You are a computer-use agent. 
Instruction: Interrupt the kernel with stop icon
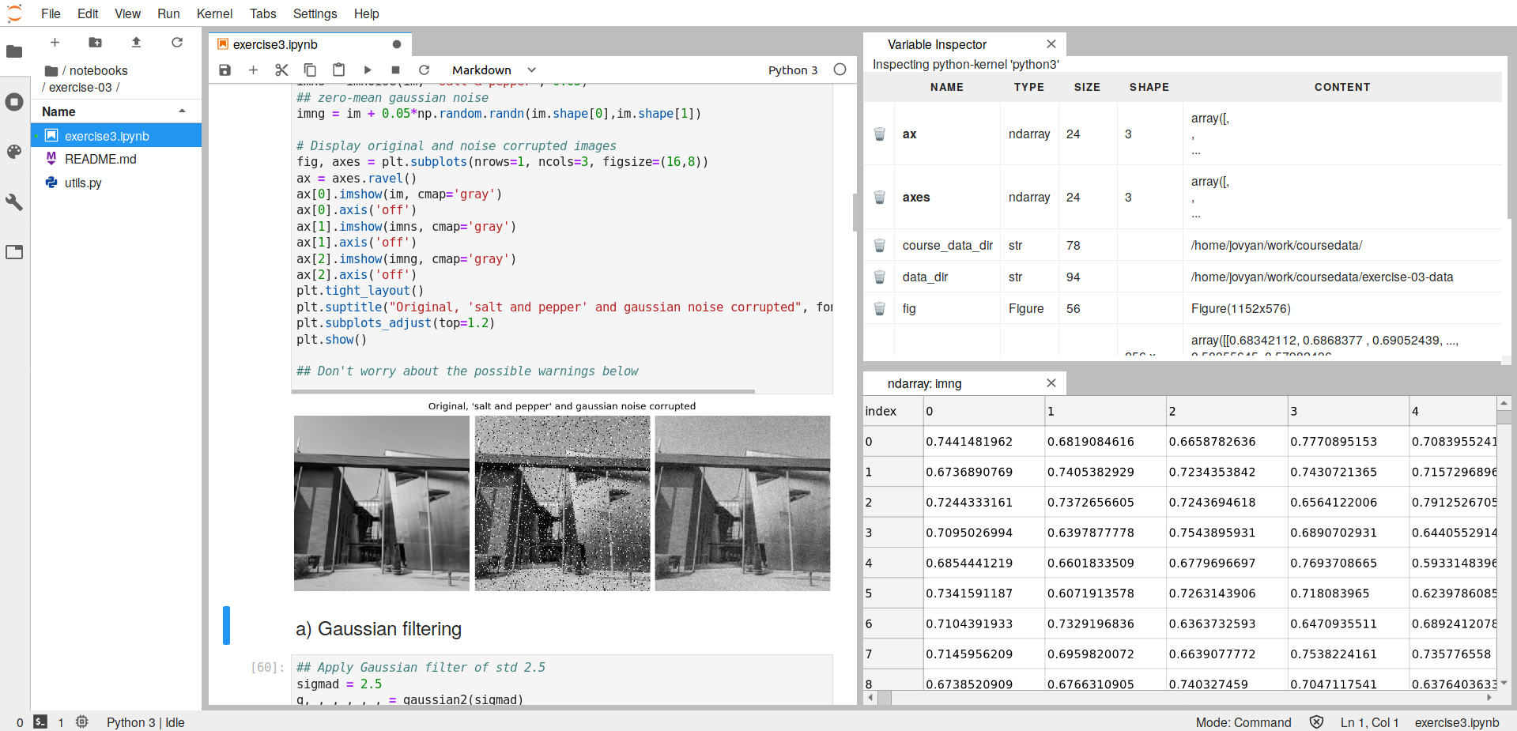tap(396, 70)
